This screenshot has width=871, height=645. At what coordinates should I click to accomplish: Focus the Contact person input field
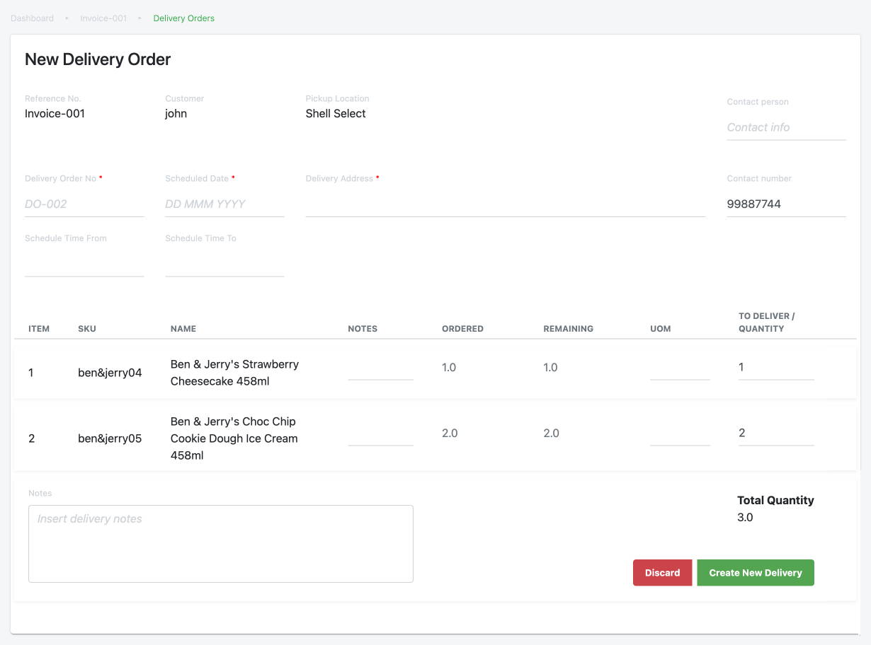pyautogui.click(x=786, y=127)
